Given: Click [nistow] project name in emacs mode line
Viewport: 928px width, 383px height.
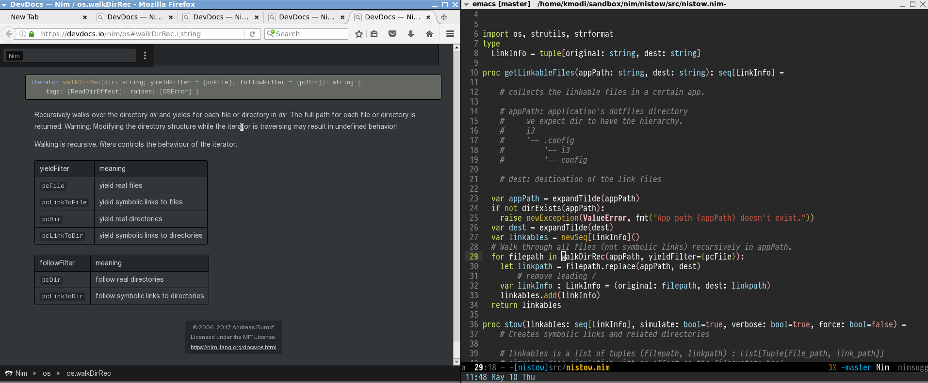Looking at the screenshot, I should [531, 368].
